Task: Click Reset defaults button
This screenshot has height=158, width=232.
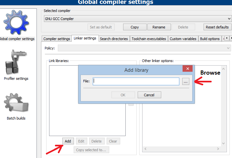Action: [x=217, y=27]
